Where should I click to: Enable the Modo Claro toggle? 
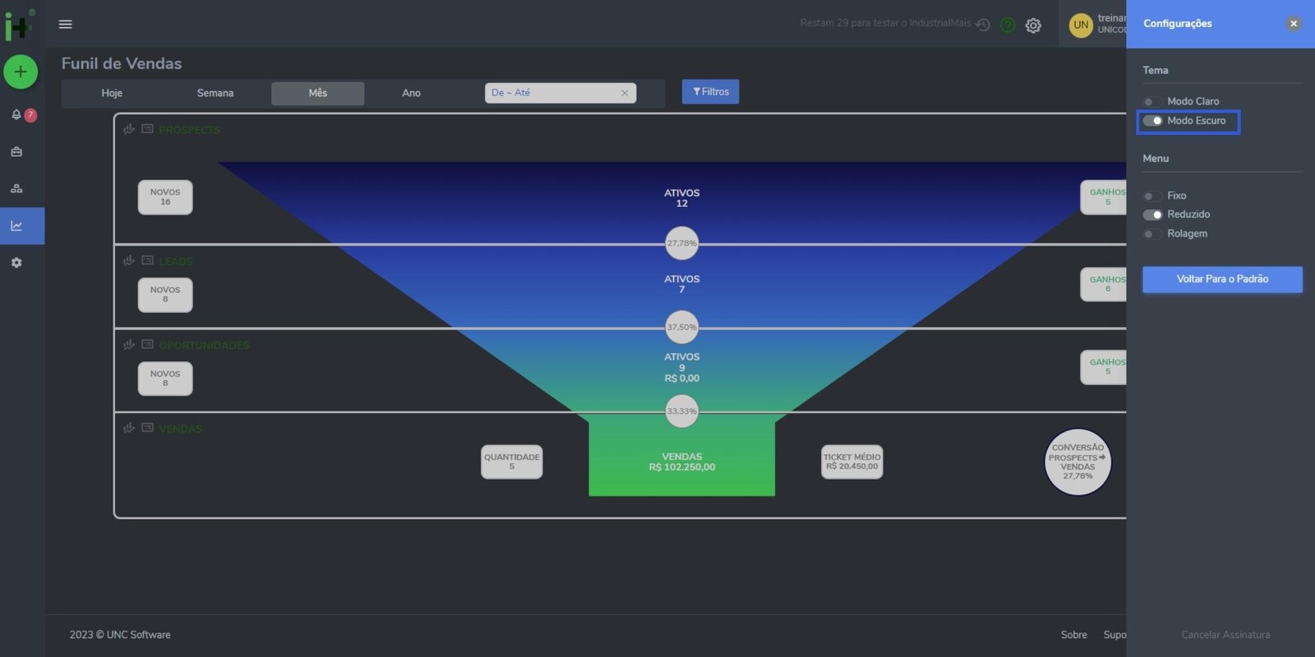[1152, 102]
